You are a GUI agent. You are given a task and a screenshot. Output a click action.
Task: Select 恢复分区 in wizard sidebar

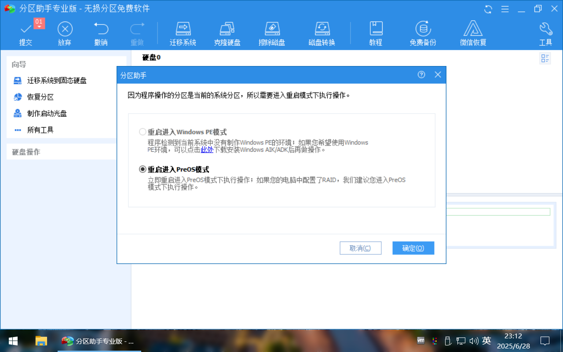40,97
